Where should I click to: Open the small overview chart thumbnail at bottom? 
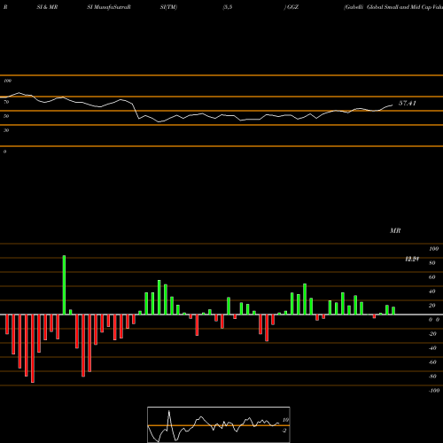219,424
